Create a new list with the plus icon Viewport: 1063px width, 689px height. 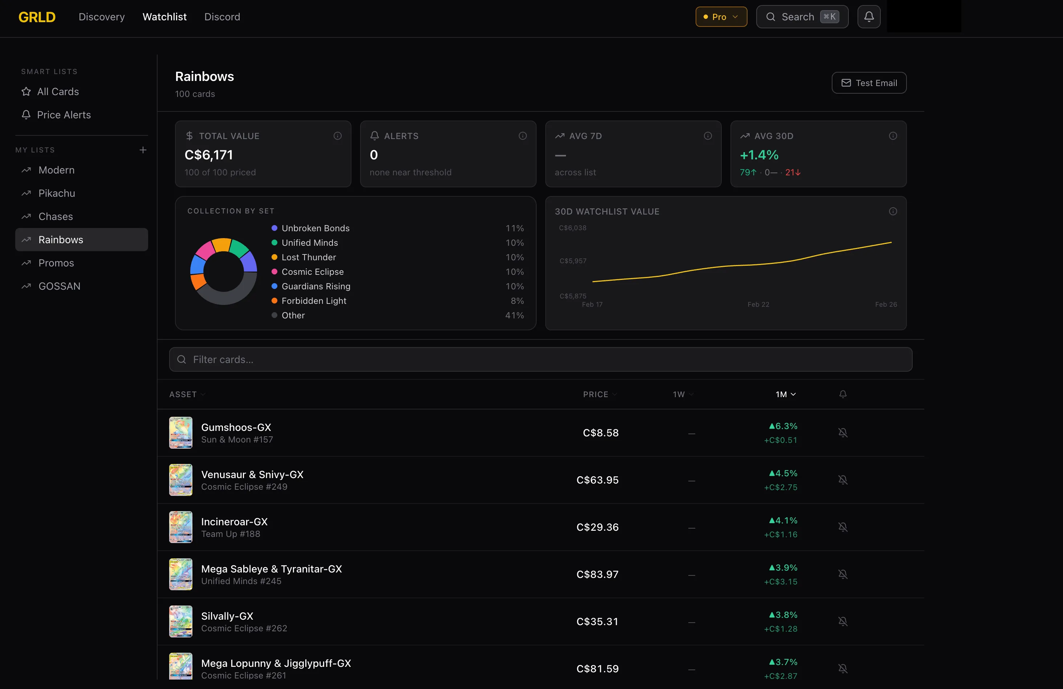[x=142, y=150]
